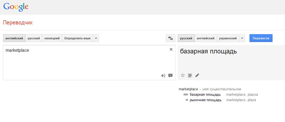Set target language to украинский
This screenshot has width=285, height=122.
[228, 38]
